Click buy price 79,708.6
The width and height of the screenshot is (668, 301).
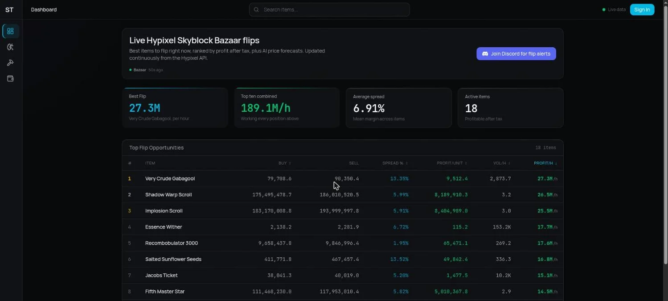click(279, 179)
